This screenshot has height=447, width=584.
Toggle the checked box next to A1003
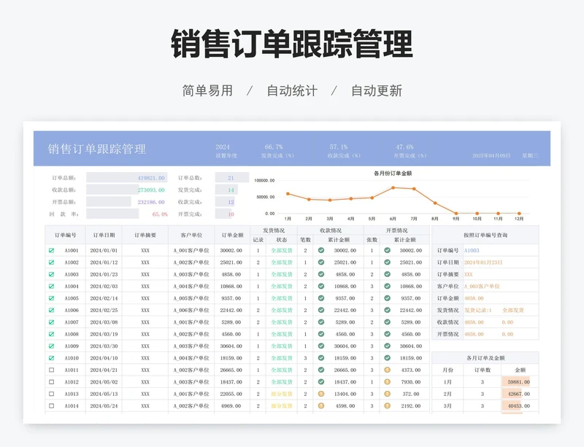pyautogui.click(x=51, y=274)
